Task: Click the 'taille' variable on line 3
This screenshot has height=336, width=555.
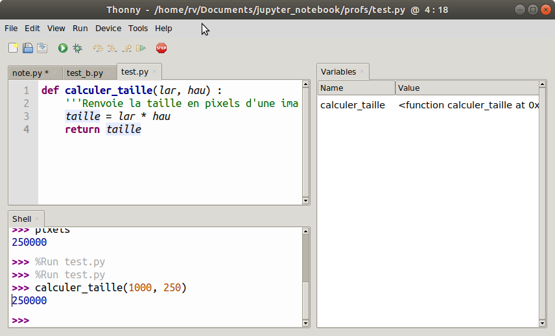Action: tap(82, 117)
